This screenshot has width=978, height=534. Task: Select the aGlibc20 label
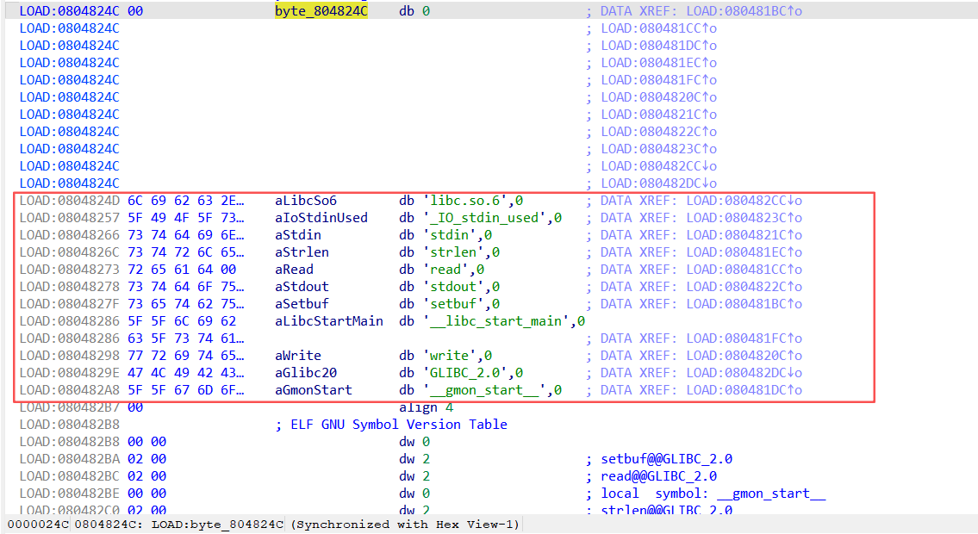tap(306, 373)
